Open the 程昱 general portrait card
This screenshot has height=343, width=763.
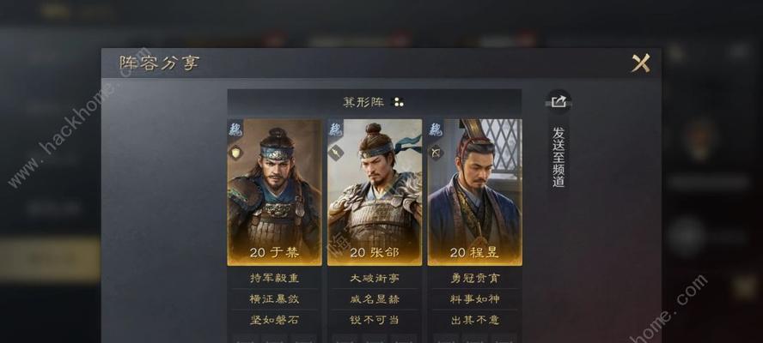[x=475, y=192]
